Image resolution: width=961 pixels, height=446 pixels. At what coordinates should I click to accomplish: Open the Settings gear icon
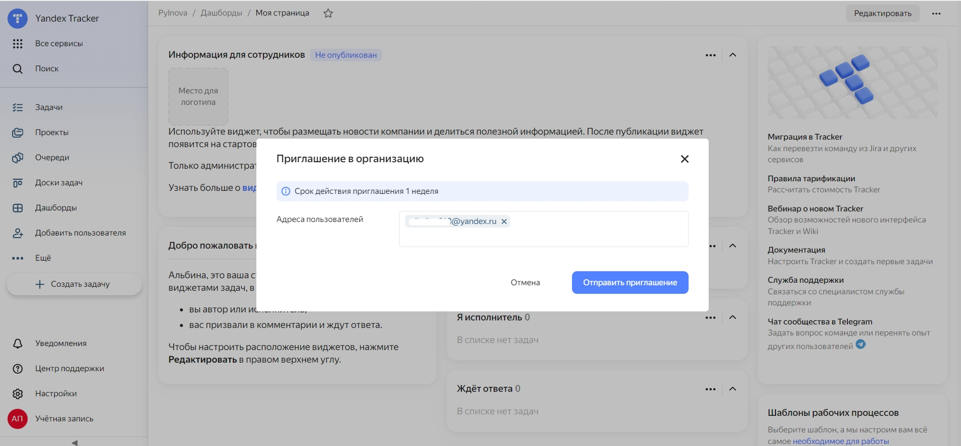tap(18, 394)
